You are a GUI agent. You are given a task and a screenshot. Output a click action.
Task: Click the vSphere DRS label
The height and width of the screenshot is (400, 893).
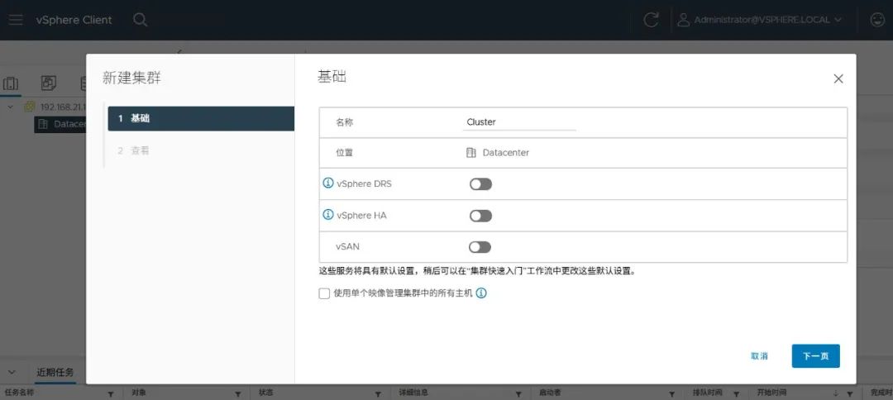(364, 183)
